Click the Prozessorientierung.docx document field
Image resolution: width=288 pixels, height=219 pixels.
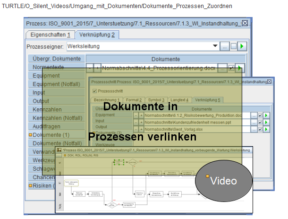pos(159,68)
